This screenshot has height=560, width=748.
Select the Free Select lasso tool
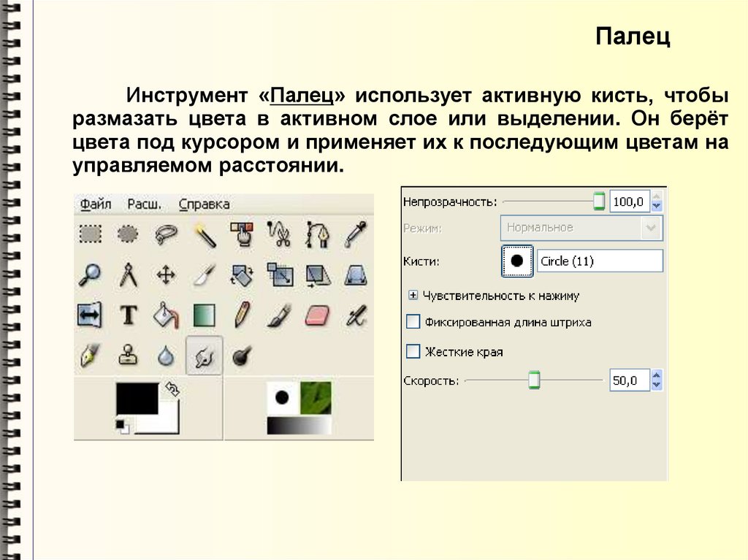(x=166, y=234)
